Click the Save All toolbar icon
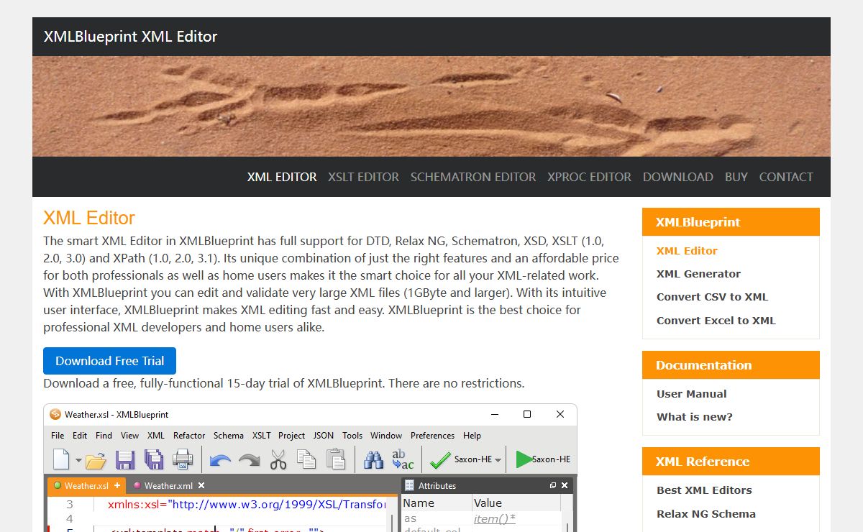863x532 pixels. 154,459
